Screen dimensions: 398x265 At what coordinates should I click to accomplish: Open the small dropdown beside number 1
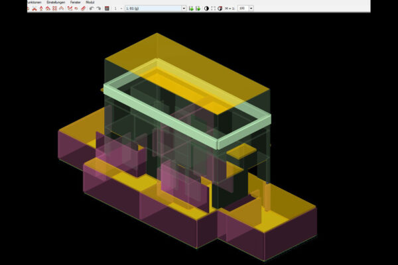click(121, 9)
